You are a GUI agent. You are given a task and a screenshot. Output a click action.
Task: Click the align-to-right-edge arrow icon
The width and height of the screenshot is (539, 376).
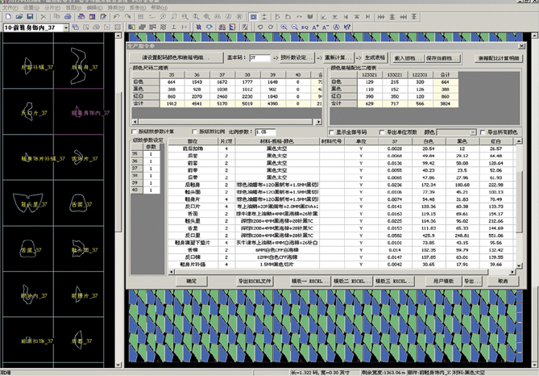point(368,16)
